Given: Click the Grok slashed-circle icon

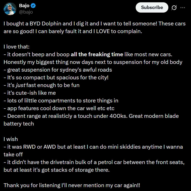Looking at the screenshot, I should point(174,7).
